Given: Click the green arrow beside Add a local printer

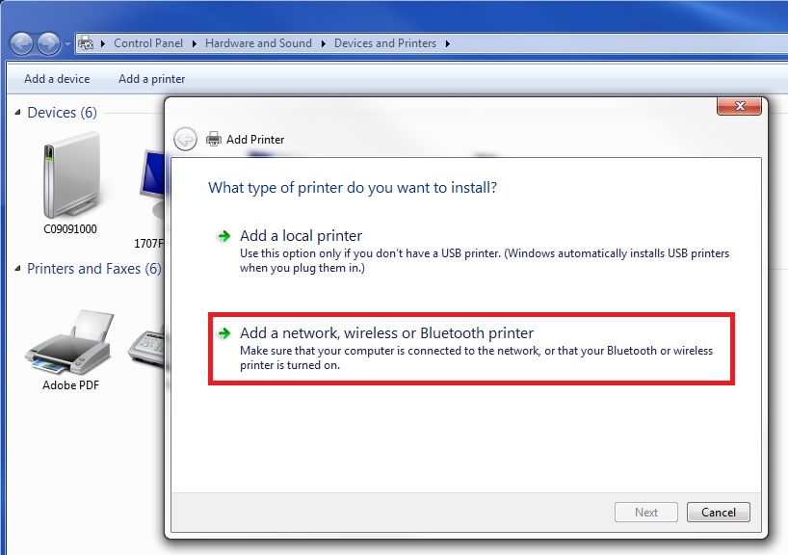Looking at the screenshot, I should click(223, 236).
